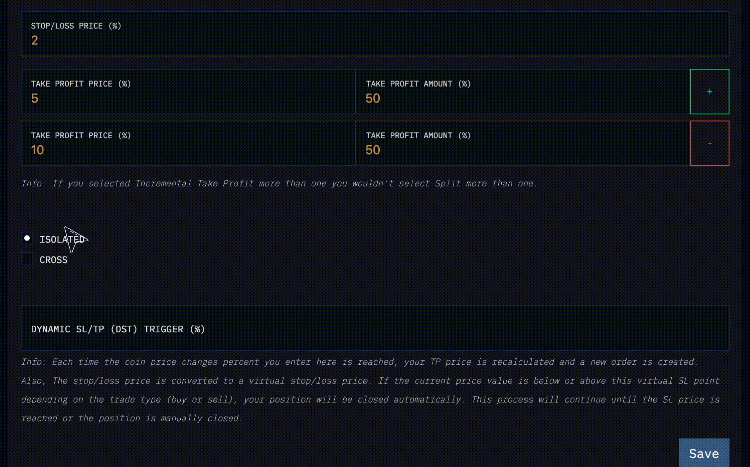Save the trade settings
The width and height of the screenshot is (750, 467).
pos(704,453)
